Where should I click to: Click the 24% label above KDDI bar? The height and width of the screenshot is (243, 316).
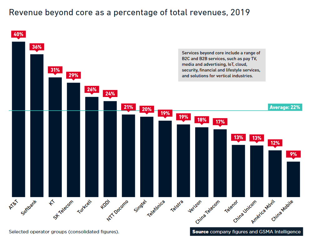click(x=110, y=94)
